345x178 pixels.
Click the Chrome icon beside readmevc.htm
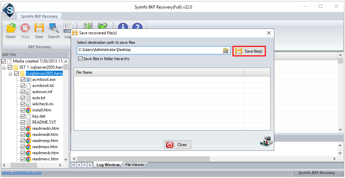coord(29,159)
